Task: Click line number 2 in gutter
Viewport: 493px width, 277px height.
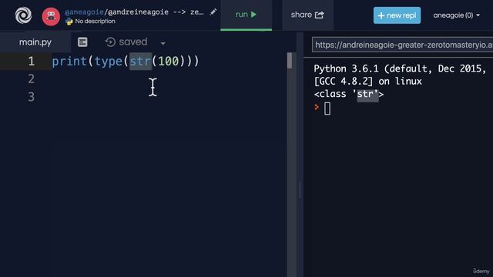Action: pos(31,78)
